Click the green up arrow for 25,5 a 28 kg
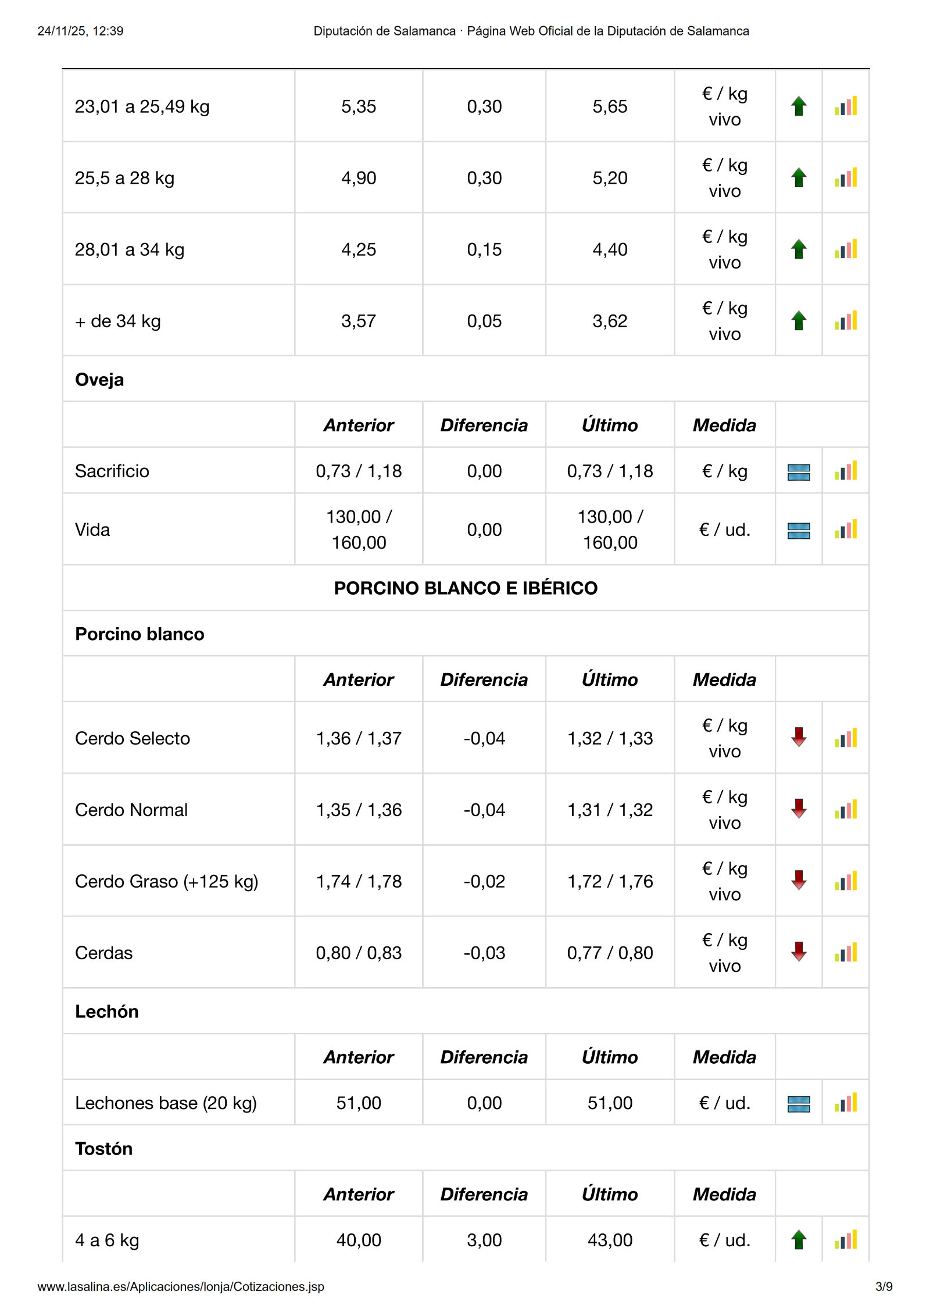The width and height of the screenshot is (930, 1316). pyautogui.click(x=799, y=177)
